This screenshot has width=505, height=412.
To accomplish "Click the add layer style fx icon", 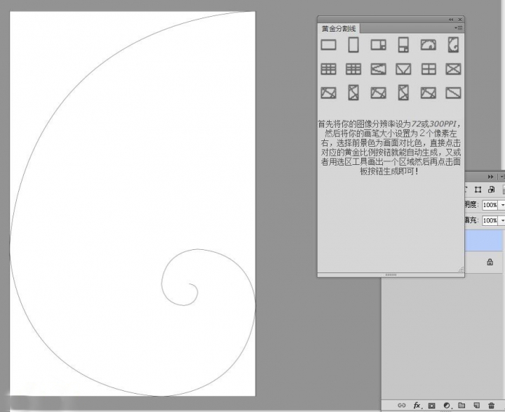I will click(417, 405).
